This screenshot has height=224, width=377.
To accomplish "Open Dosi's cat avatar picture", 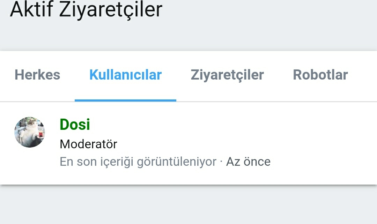I will (x=30, y=132).
